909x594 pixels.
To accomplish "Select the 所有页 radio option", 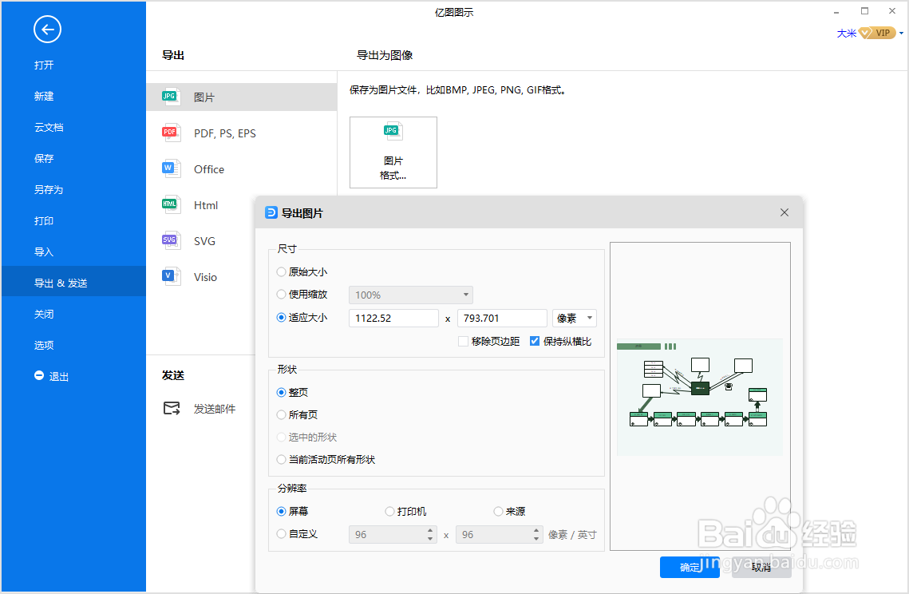I will tap(281, 414).
